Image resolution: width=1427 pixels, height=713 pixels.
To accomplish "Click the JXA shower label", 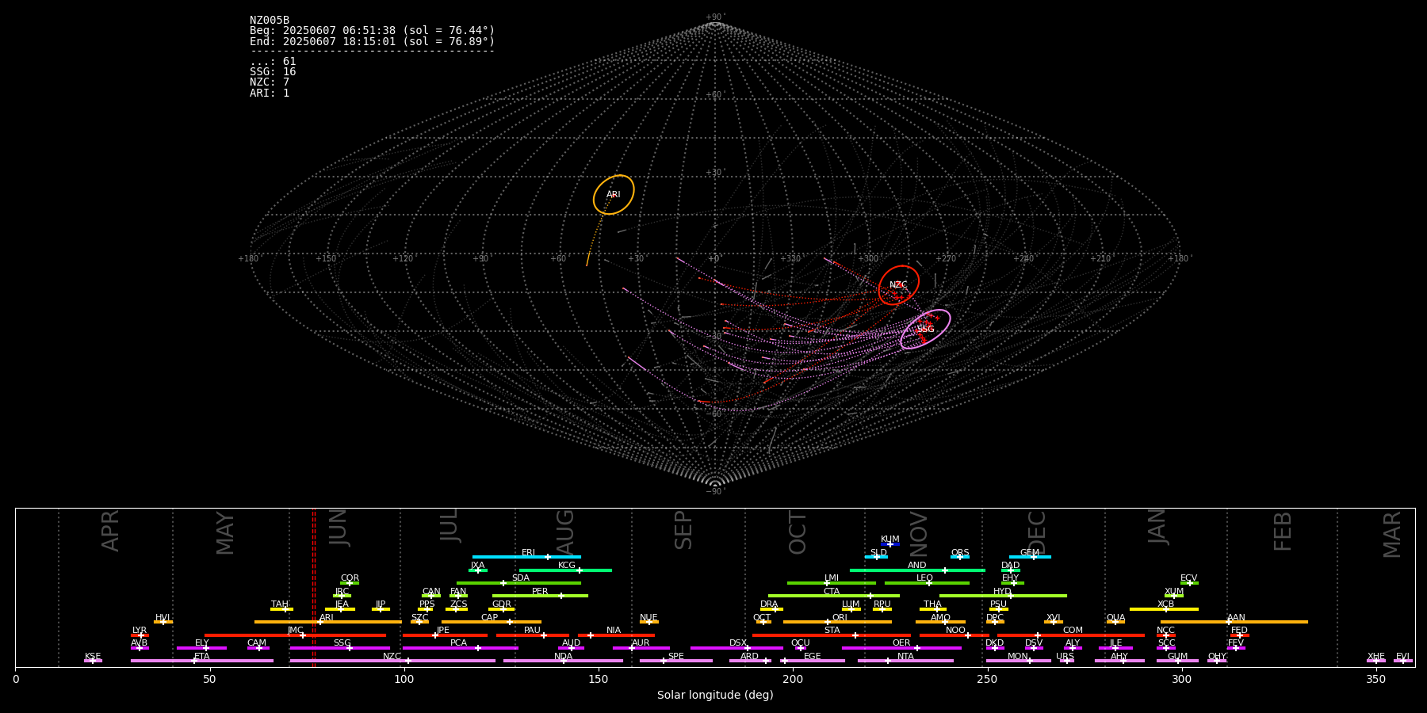I will click(477, 566).
